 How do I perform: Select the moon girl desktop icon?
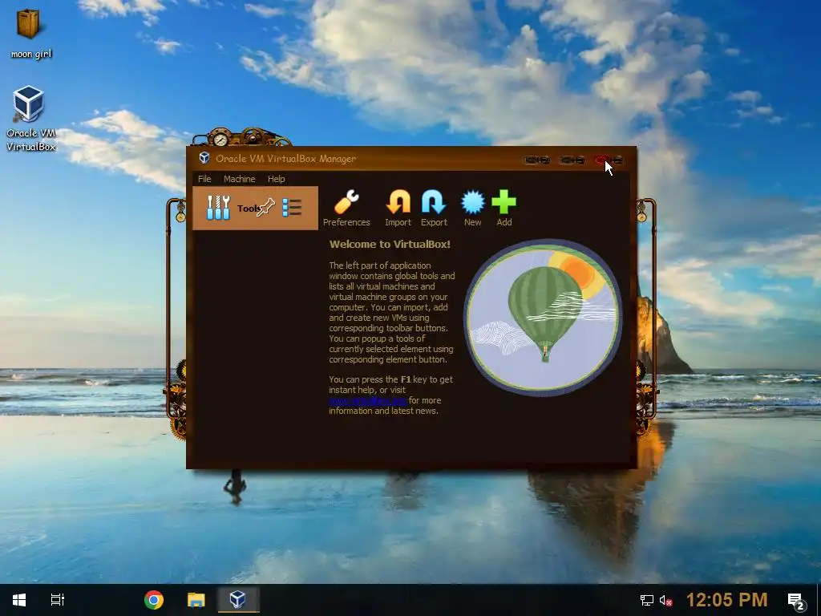click(x=30, y=33)
